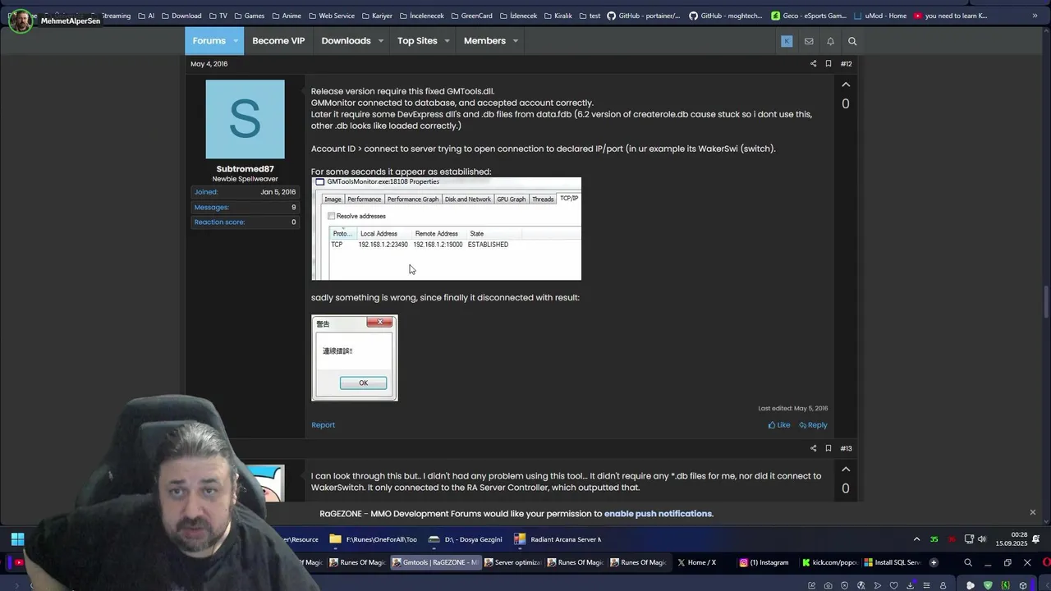Viewport: 1051px width, 591px height.
Task: Open the 'you need to learn K' bookmark
Action: (x=950, y=16)
